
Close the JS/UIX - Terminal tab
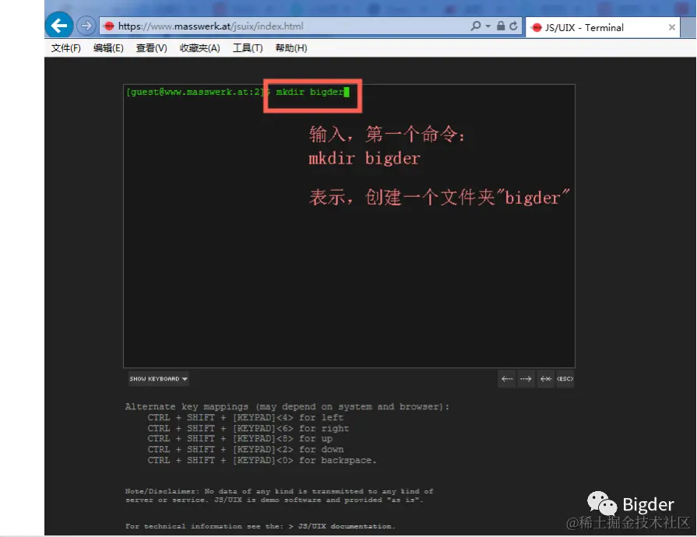671,27
